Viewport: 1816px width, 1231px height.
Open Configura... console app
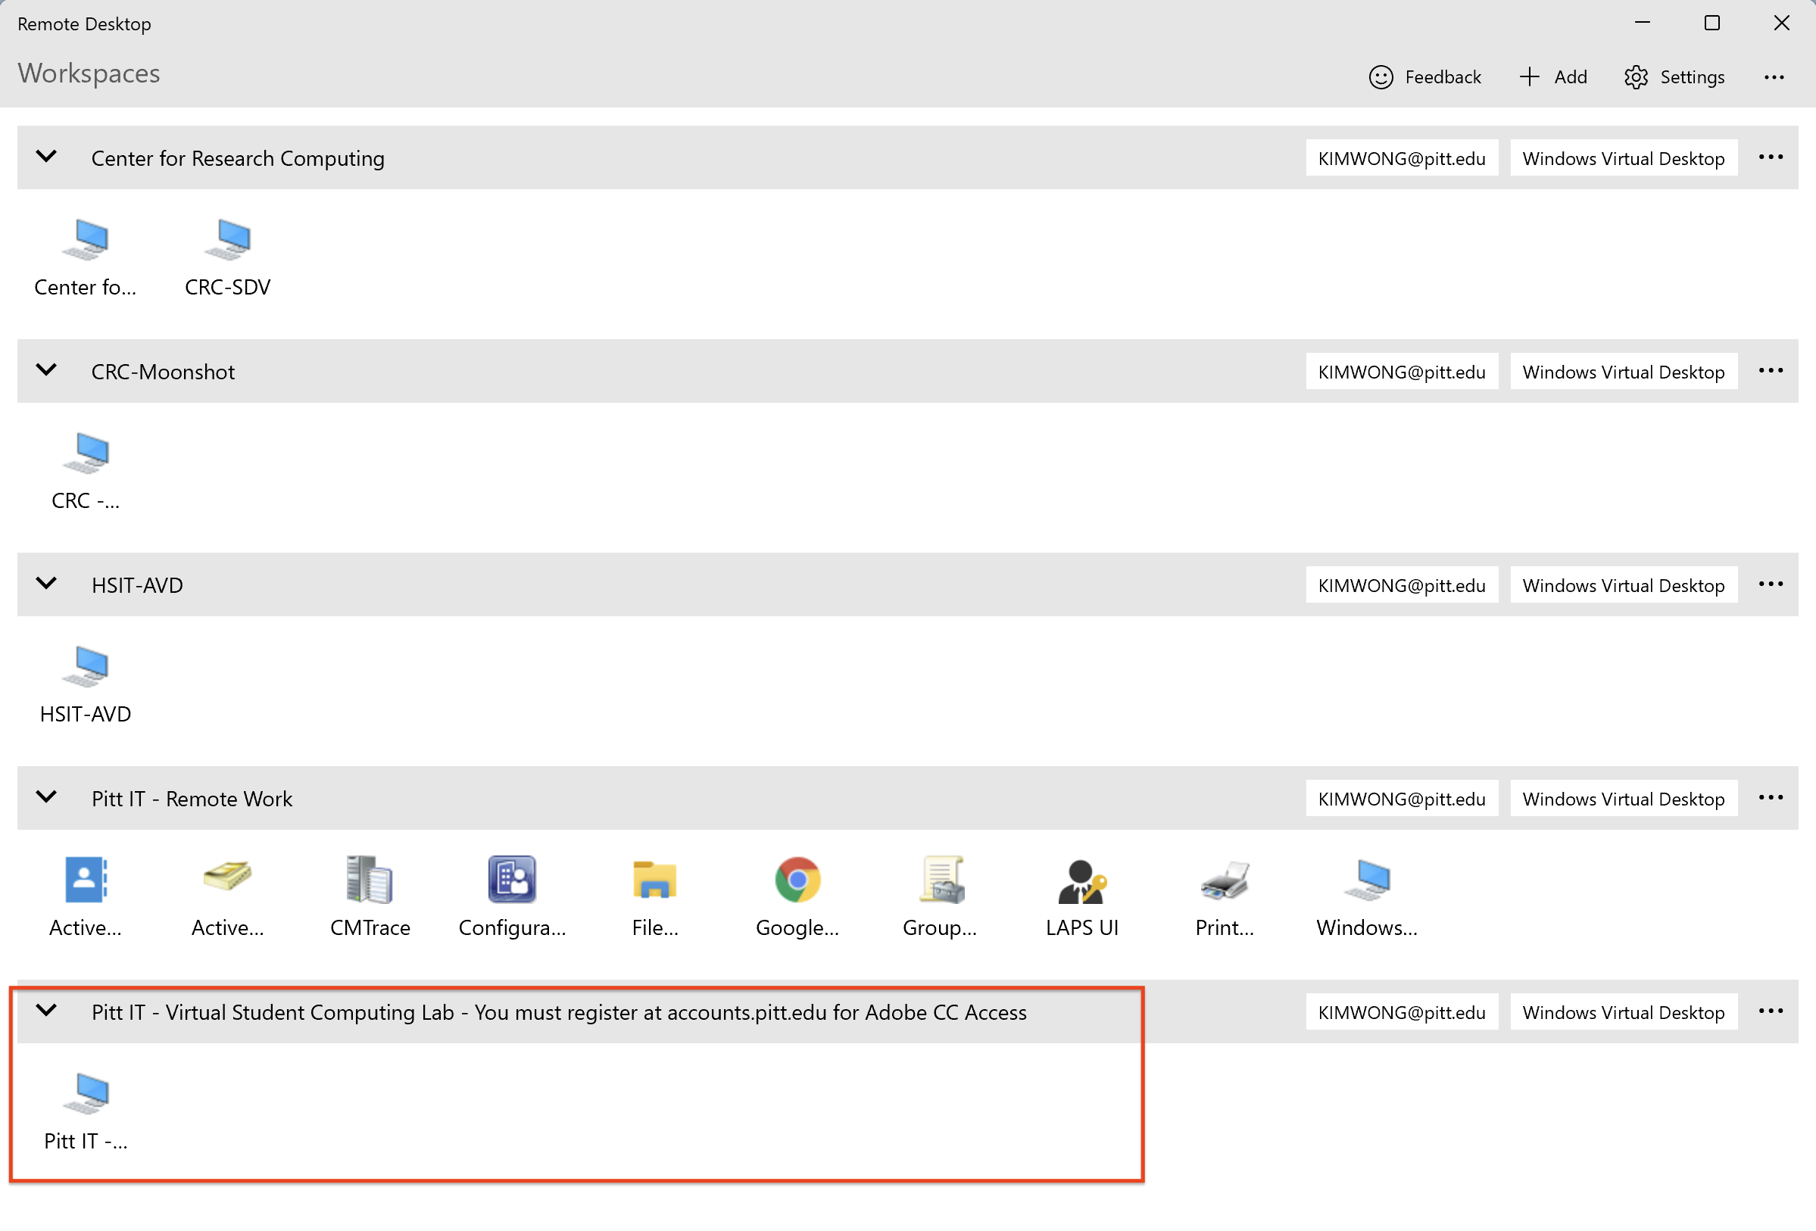512,898
